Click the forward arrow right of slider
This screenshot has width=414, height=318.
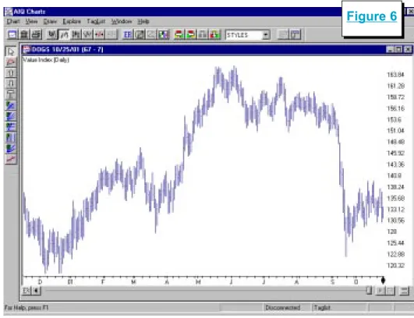click(380, 291)
